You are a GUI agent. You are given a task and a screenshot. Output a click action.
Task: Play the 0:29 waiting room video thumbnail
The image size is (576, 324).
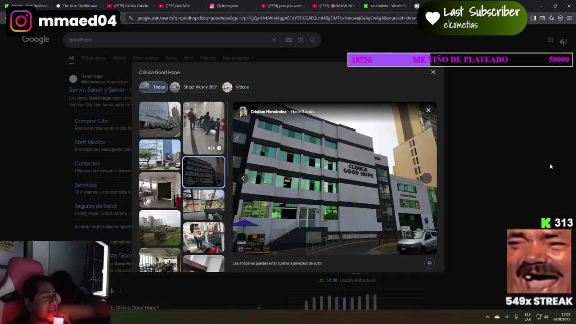[x=203, y=128]
